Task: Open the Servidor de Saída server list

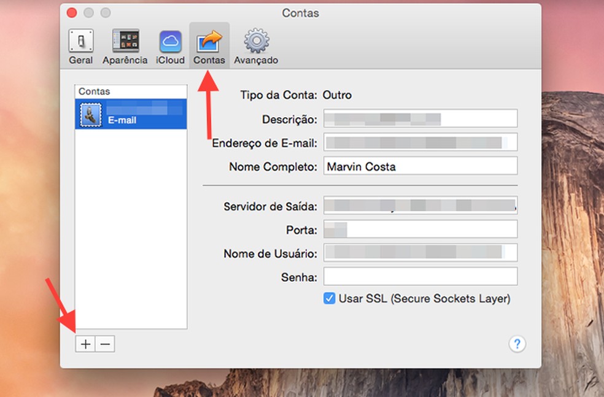Action: tap(420, 206)
